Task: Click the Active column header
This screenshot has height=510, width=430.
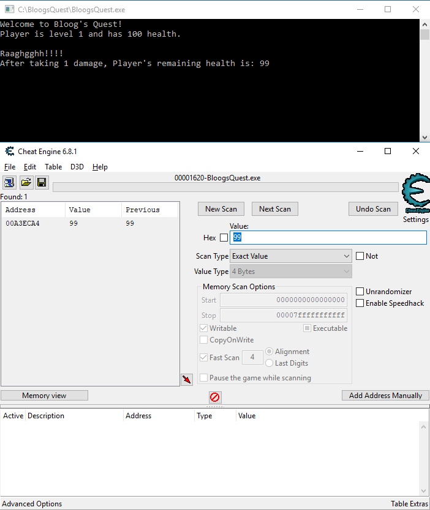Action: tap(13, 416)
